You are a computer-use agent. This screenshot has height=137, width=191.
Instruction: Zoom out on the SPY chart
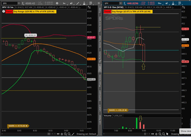pyautogui.click(x=163, y=134)
